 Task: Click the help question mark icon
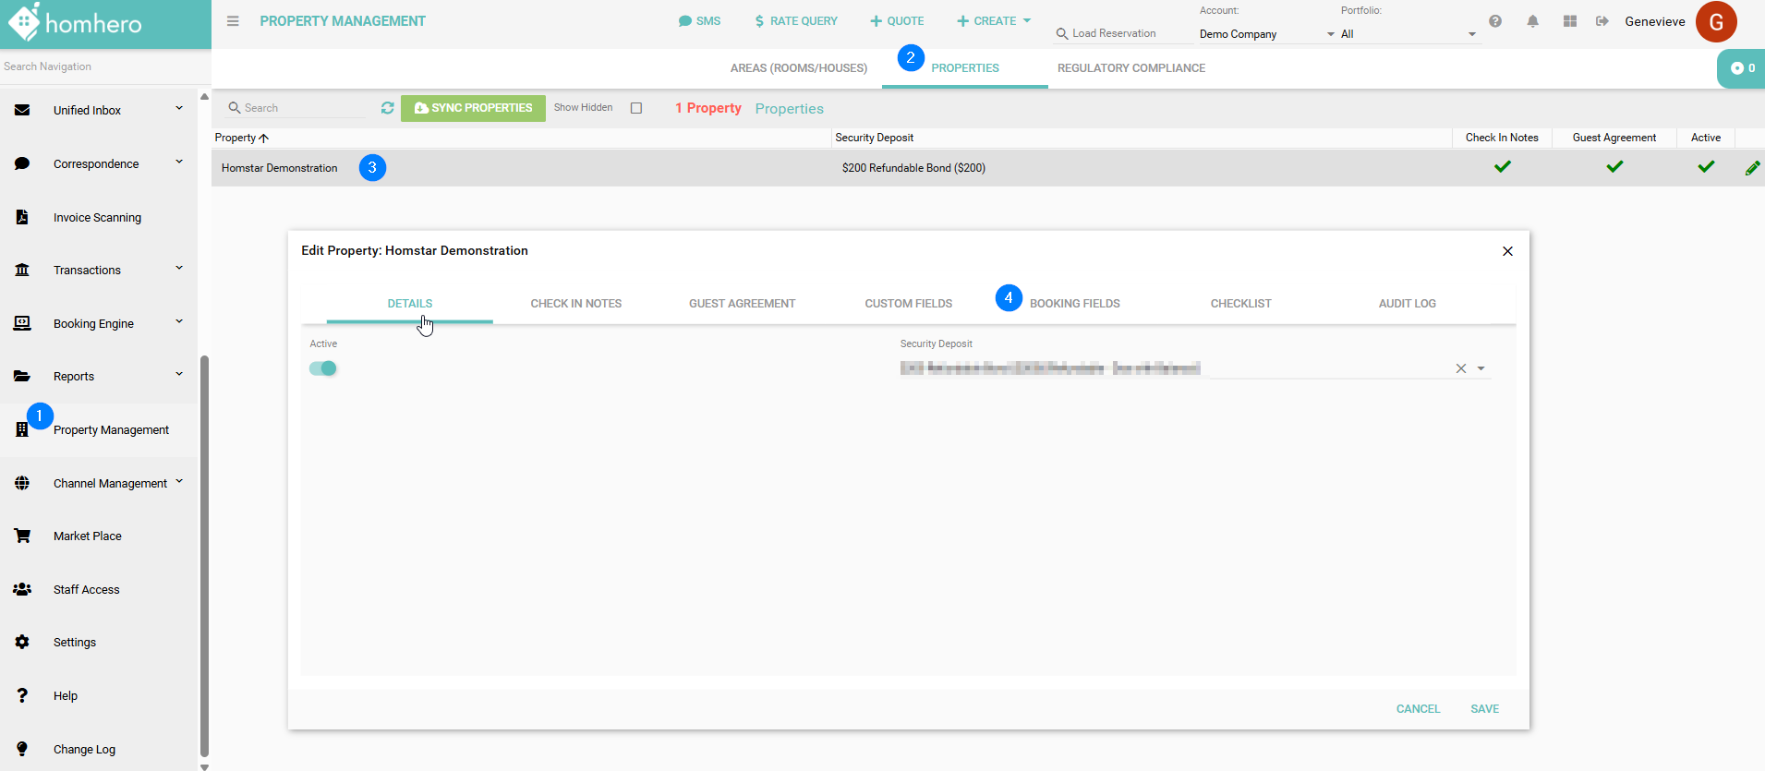point(1495,21)
